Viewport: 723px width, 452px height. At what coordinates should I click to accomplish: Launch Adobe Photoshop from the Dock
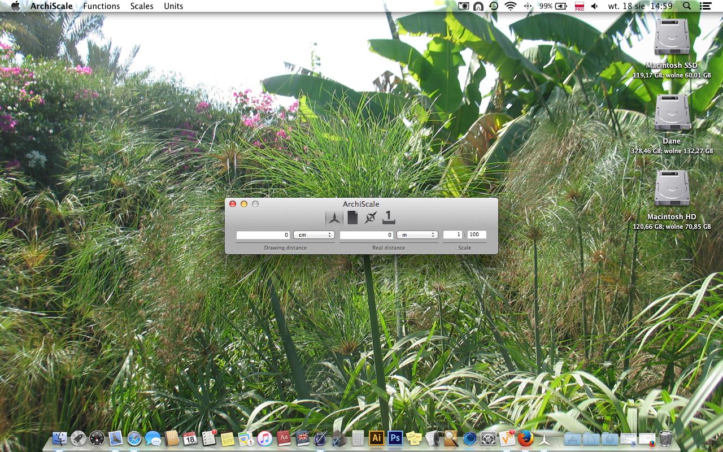pos(395,438)
